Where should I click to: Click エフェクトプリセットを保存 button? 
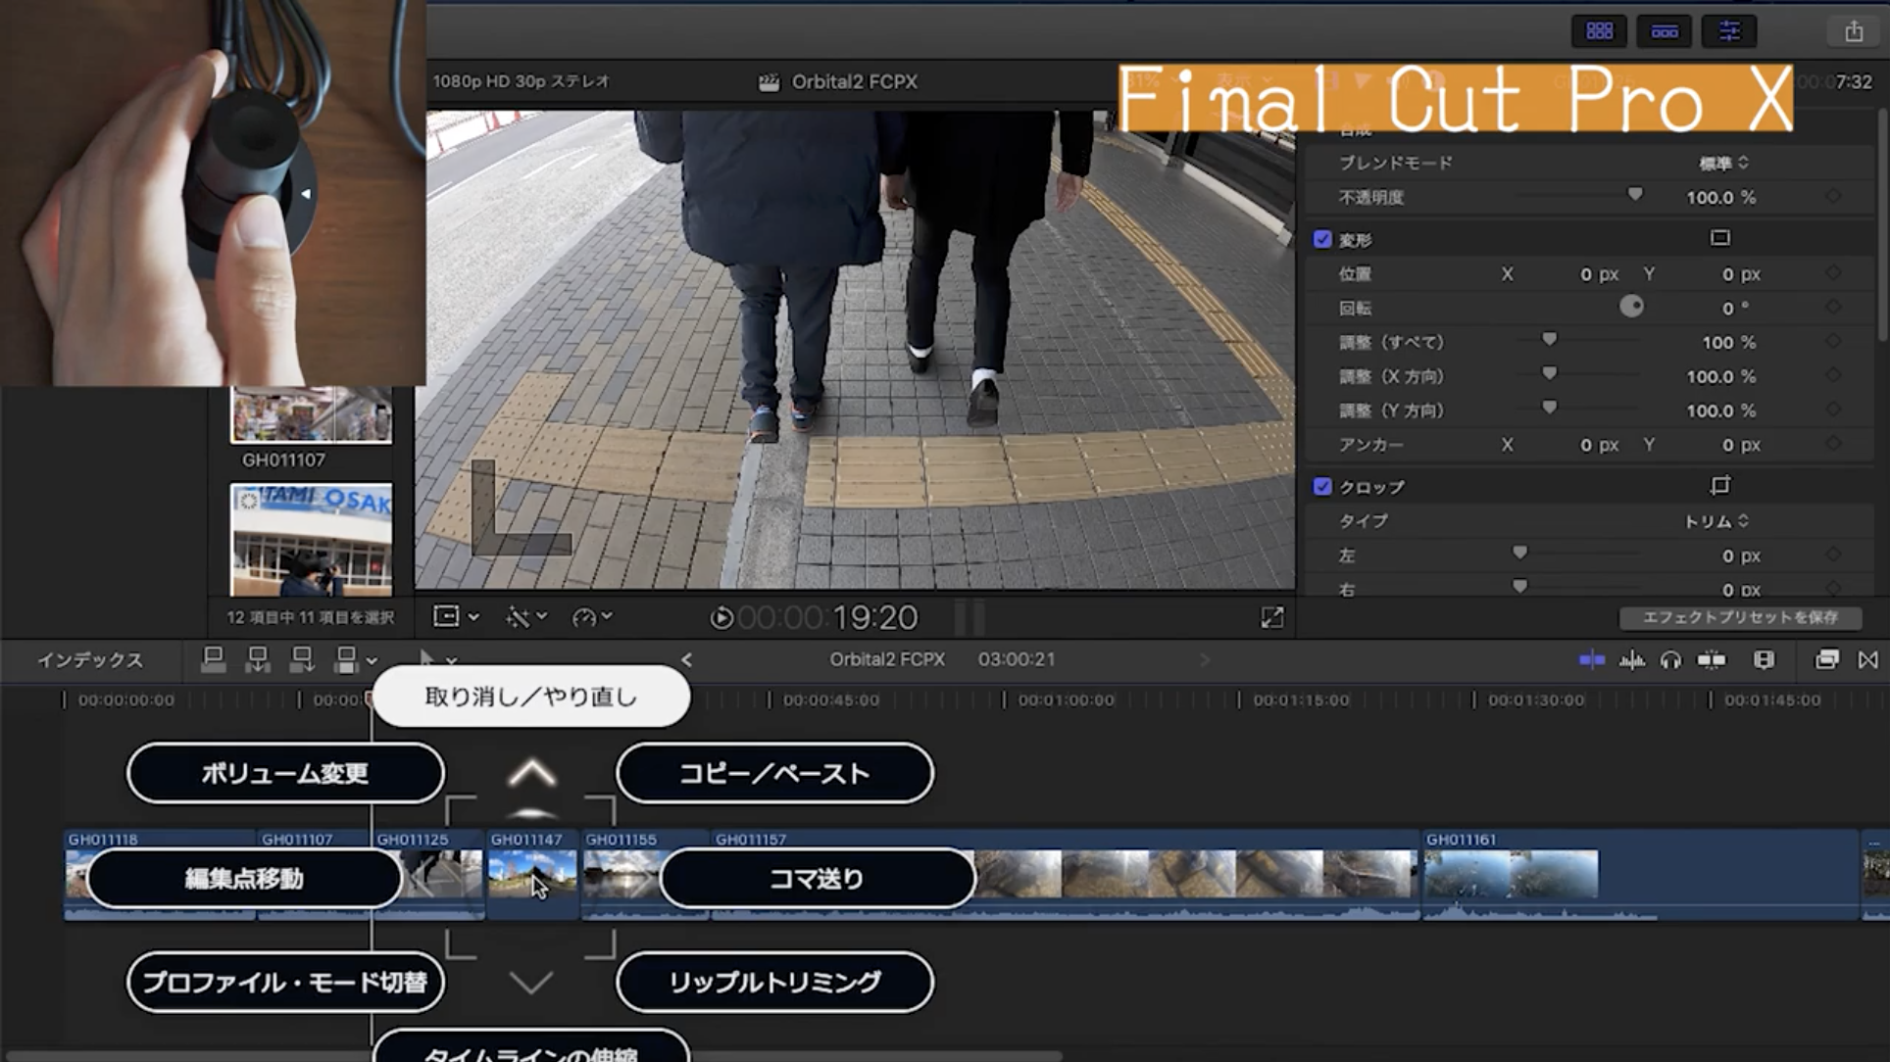click(x=1741, y=617)
